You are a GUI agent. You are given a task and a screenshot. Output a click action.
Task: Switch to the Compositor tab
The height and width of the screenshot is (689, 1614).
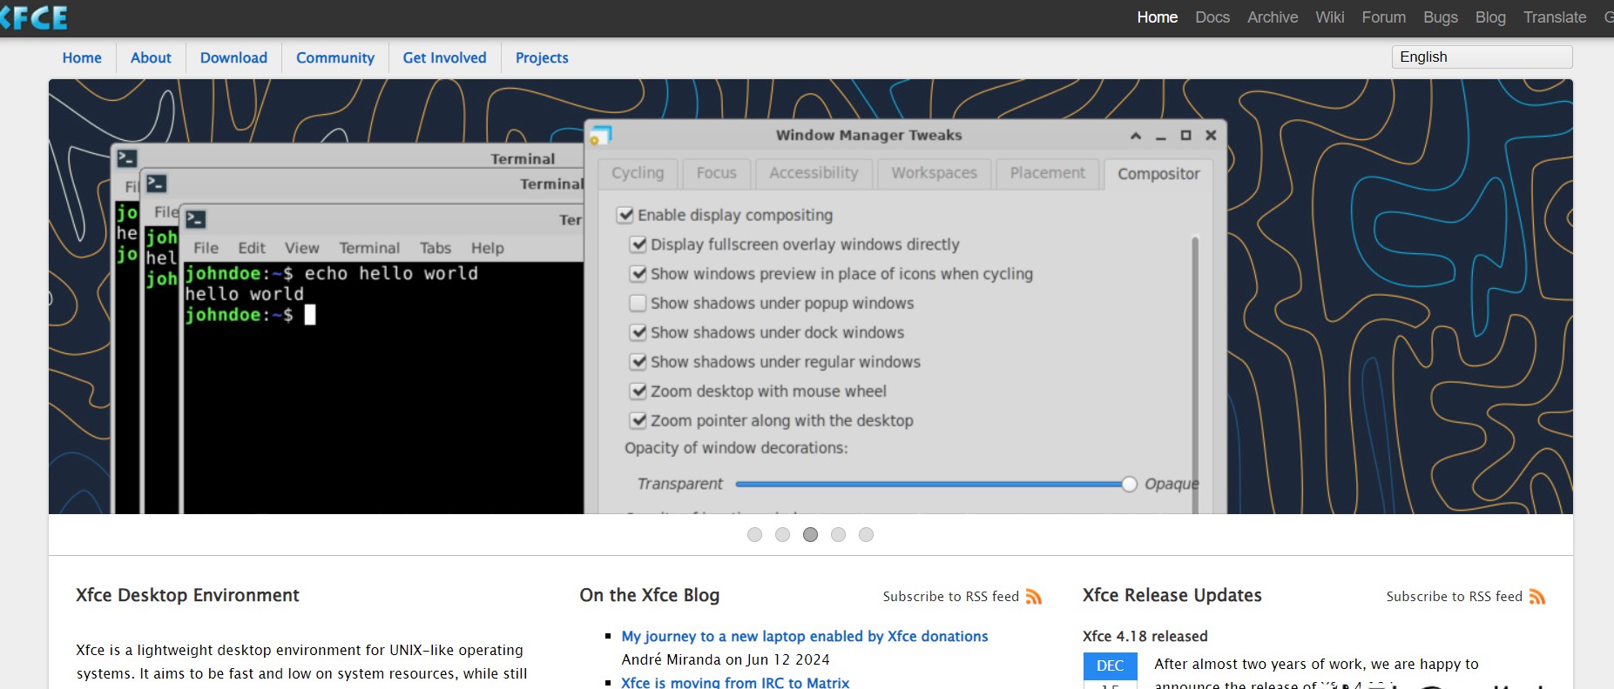tap(1158, 174)
